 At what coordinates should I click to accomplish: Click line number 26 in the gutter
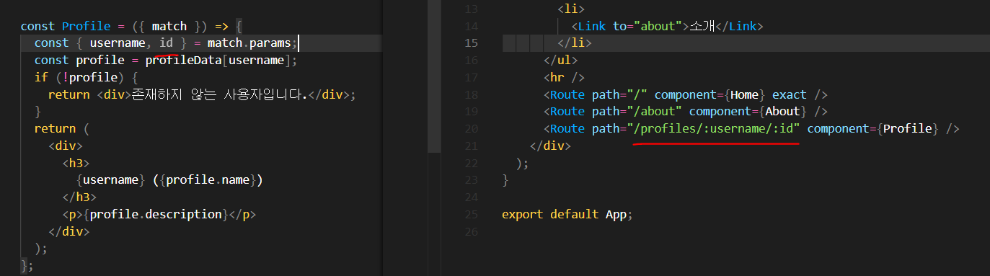471,232
